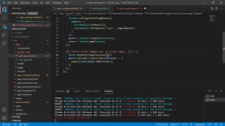This screenshot has width=225, height=126.
Task: Open the Terminal menu
Action: 57,3
